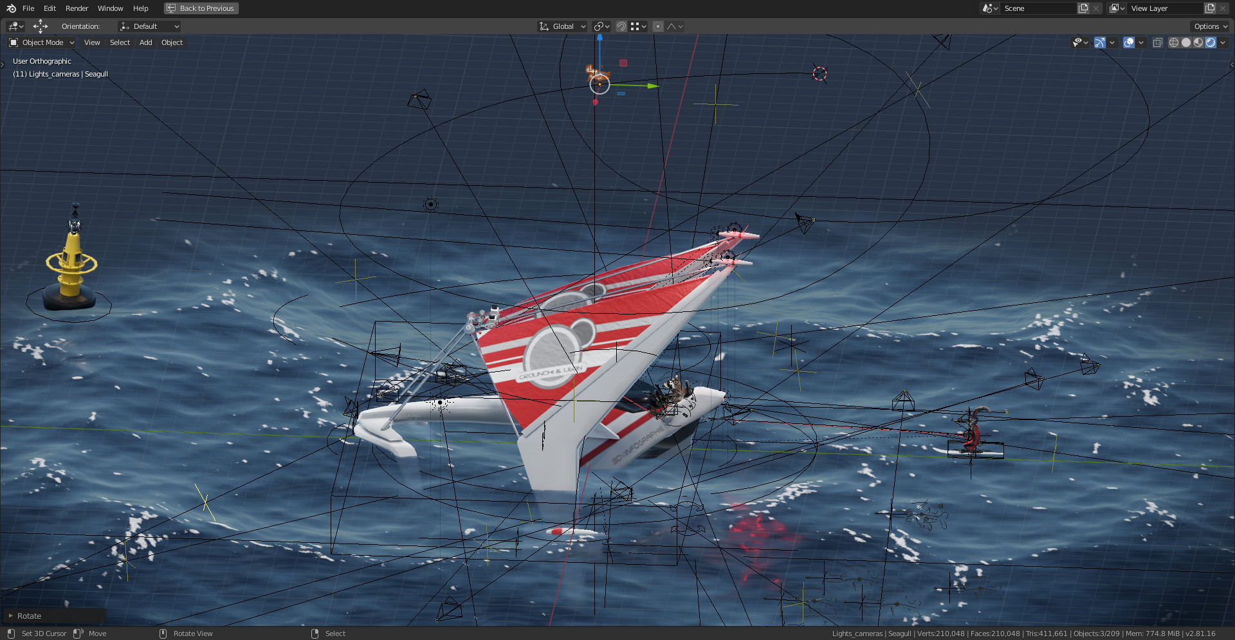1235x640 pixels.
Task: Toggle the show gizmo button
Action: point(1100,42)
